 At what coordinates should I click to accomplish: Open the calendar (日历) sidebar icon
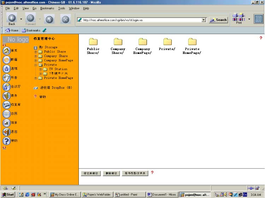[x=6, y=114]
